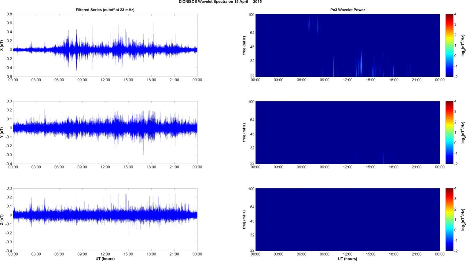466x261 pixels.
Task: Click the middle spectrogram's color scale bar
Action: pos(449,132)
